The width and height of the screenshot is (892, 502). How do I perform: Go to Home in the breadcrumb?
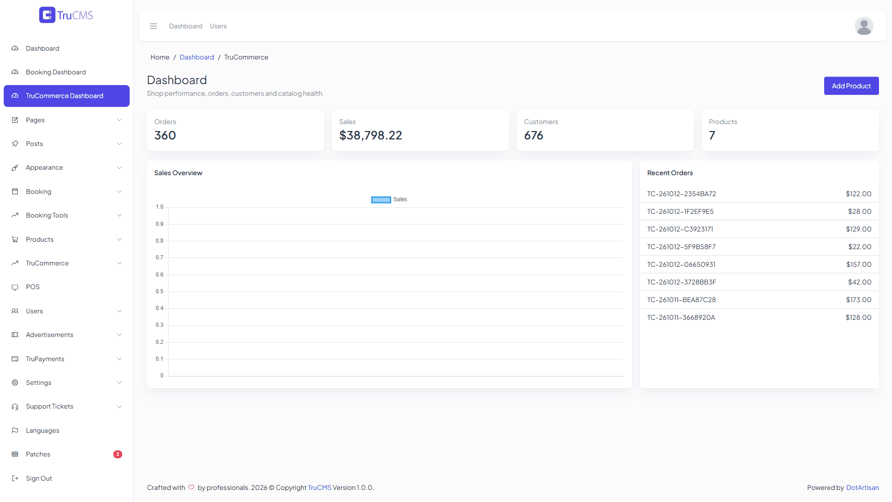(160, 57)
